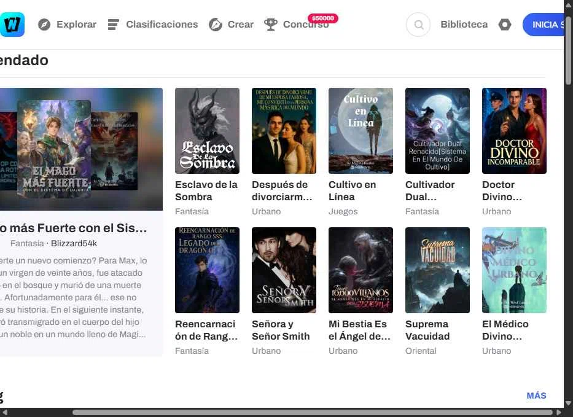The height and width of the screenshot is (417, 573).
Task: Open the Cultivador Dual Renacido cover
Action: (437, 131)
